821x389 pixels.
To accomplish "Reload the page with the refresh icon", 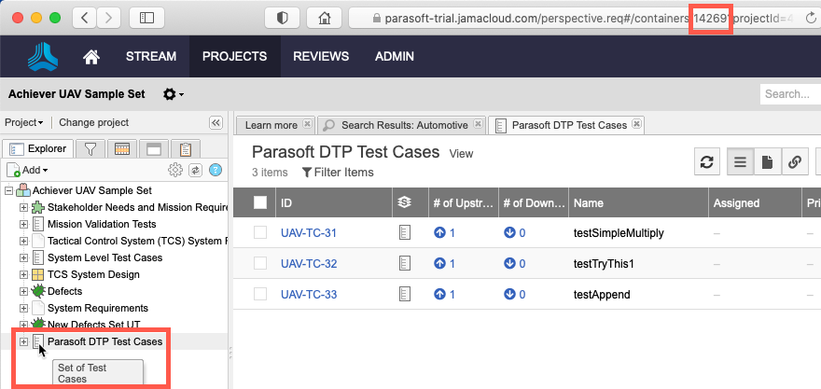I will (x=811, y=19).
